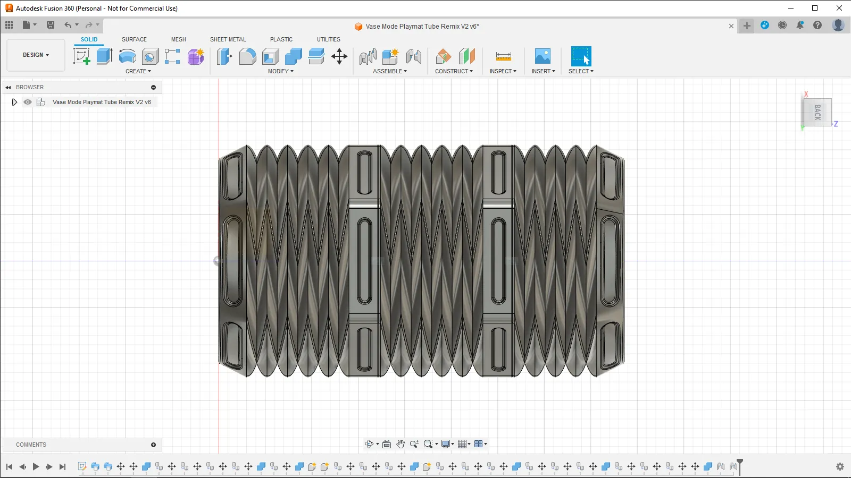This screenshot has height=478, width=851.
Task: Click the Back face of the ViewCube
Action: click(x=817, y=112)
